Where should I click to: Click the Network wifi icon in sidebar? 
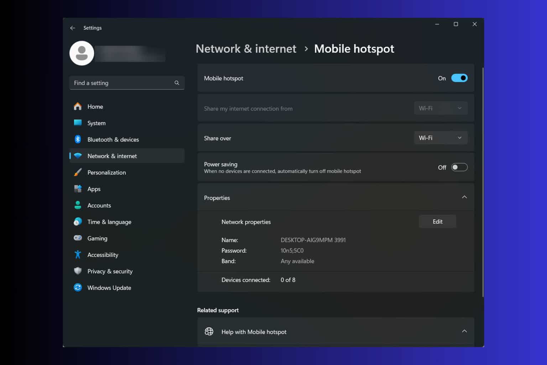pos(78,156)
